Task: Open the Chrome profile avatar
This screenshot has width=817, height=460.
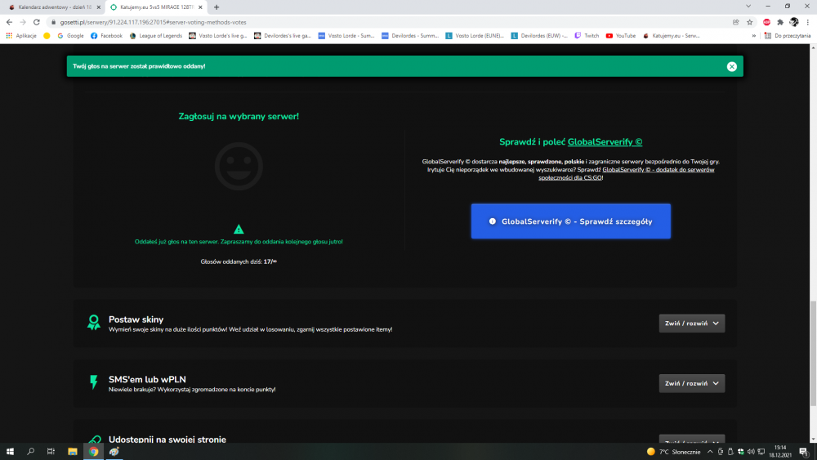Action: 793,22
